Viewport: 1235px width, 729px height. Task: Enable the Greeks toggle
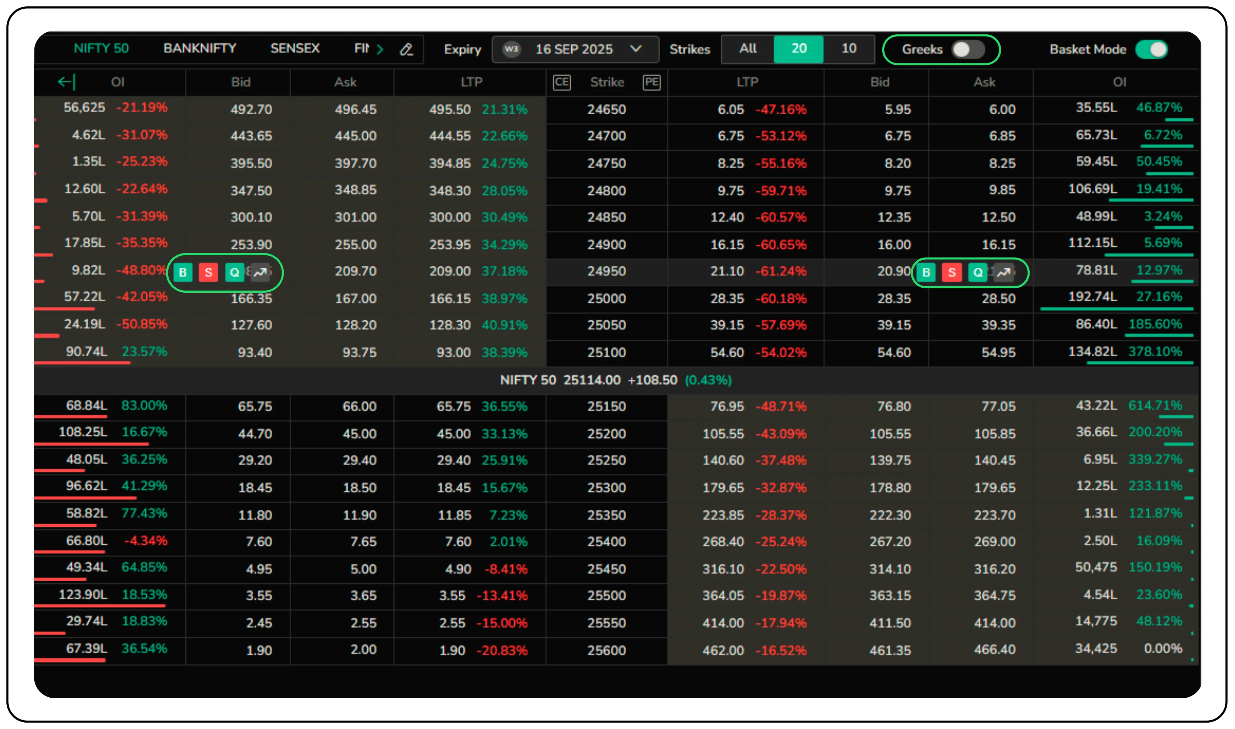pyautogui.click(x=967, y=49)
